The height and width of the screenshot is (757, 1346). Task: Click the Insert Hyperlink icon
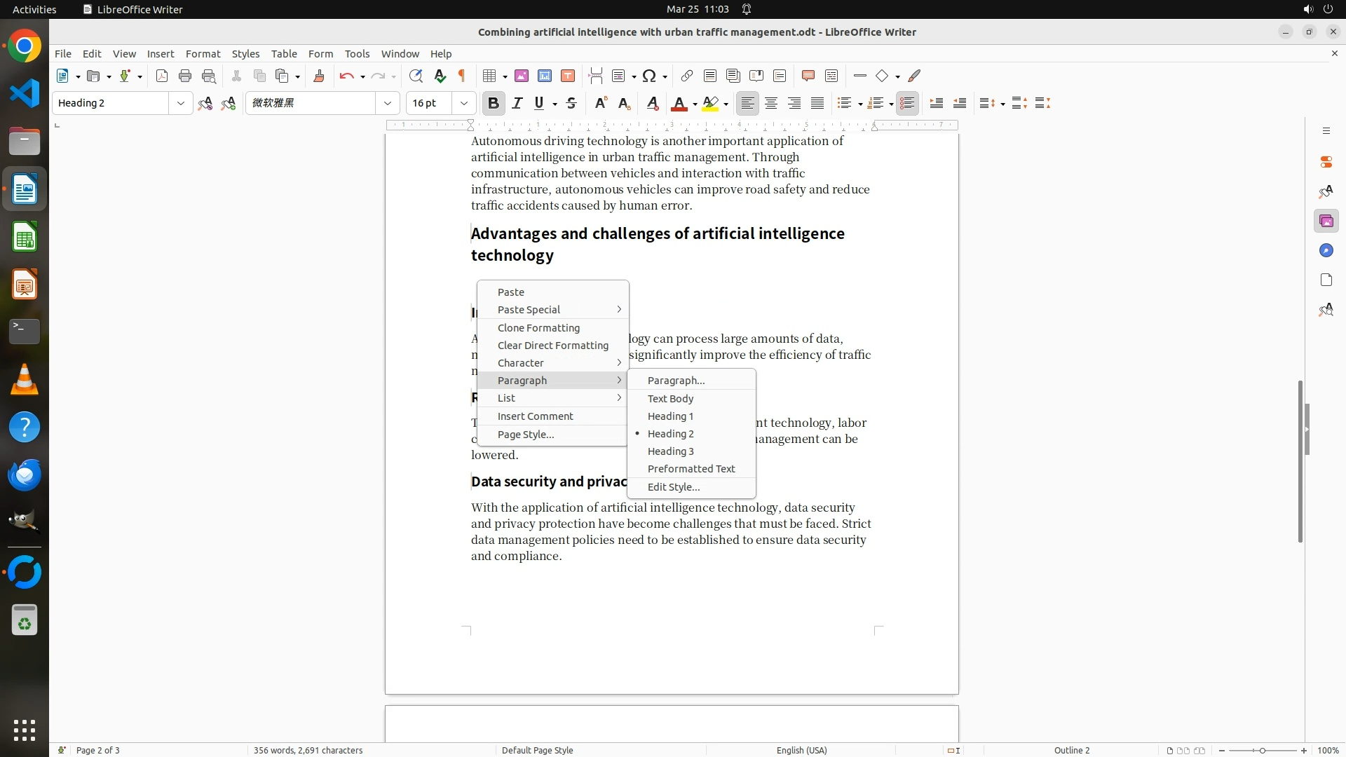pos(687,76)
